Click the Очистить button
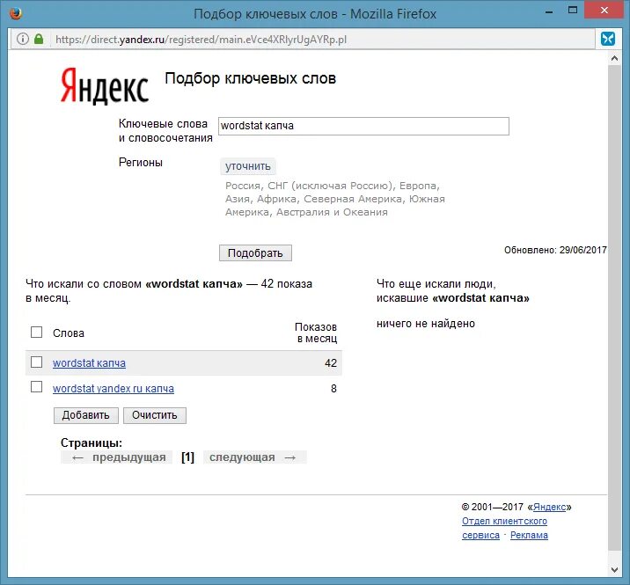Screen dimensions: 630x585 [155, 415]
